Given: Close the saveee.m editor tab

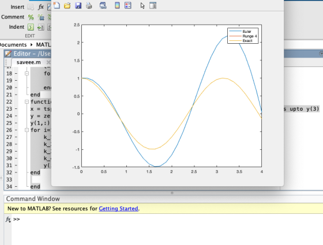Looking at the screenshot, I should tap(48, 62).
